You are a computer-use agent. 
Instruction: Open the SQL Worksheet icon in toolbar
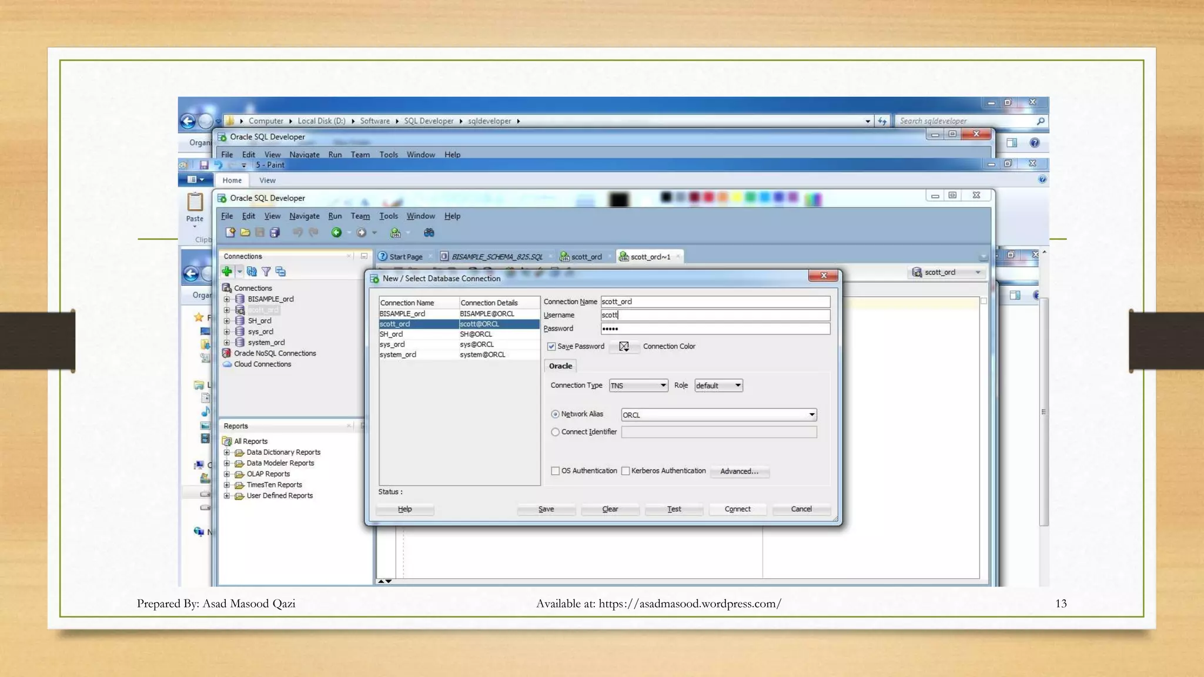[396, 232]
